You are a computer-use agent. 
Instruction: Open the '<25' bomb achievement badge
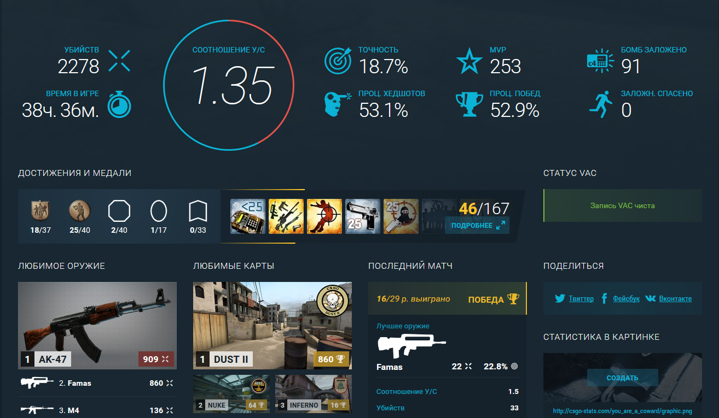[x=248, y=216]
